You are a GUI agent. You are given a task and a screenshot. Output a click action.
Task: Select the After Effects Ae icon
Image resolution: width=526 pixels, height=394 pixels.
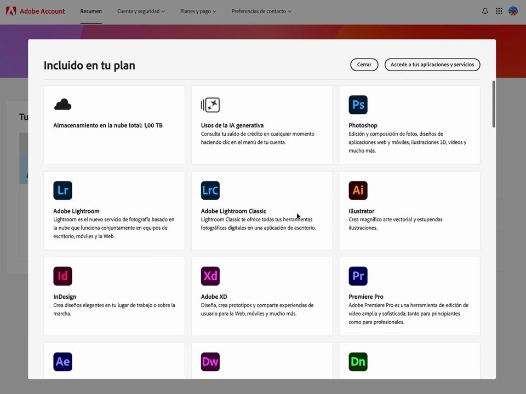[62, 362]
